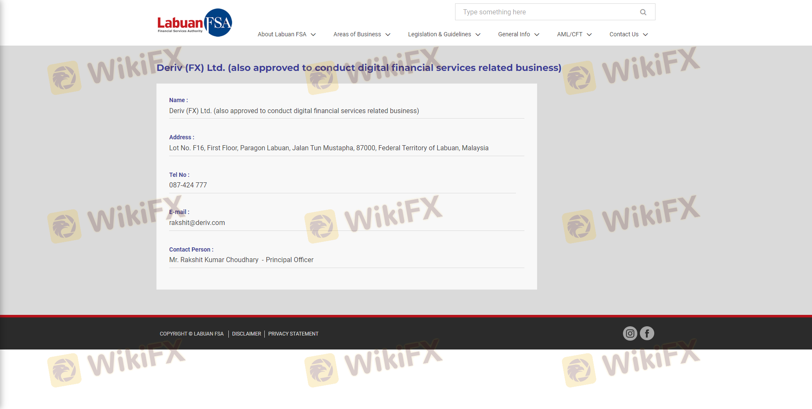This screenshot has height=409, width=812.
Task: Open the Disclaimer footer link
Action: tap(246, 334)
